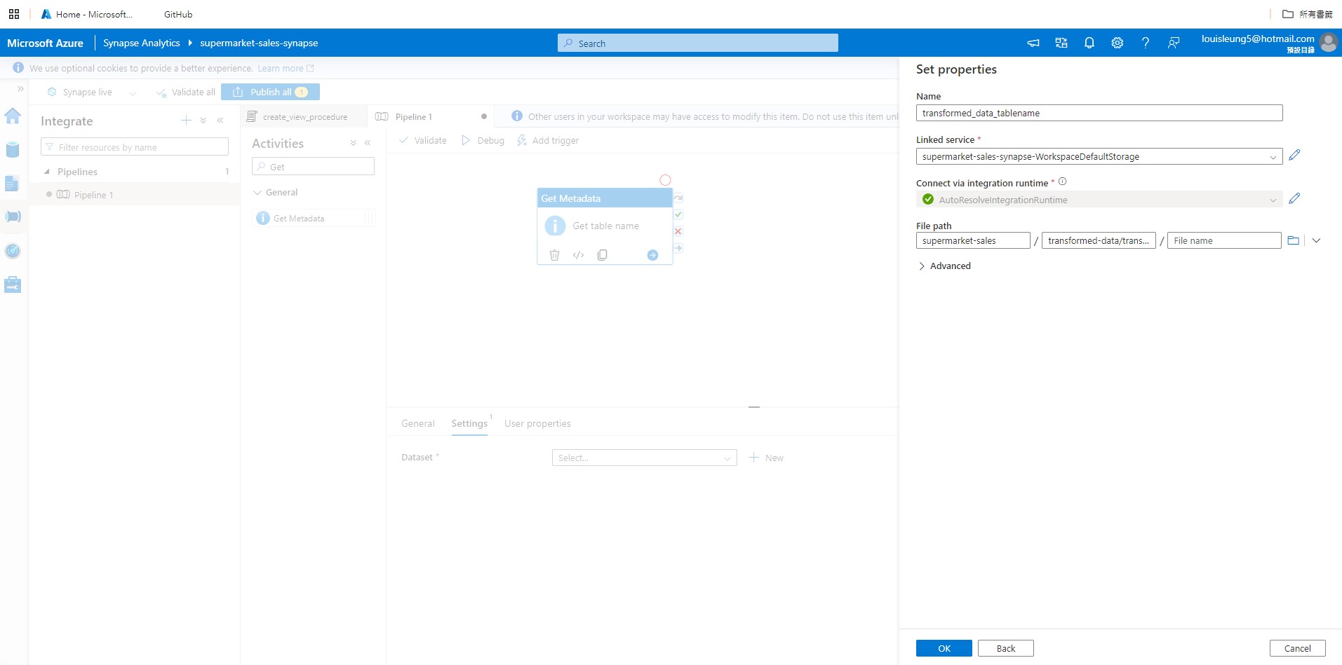1342x665 pixels.
Task: Click the Name input field
Action: (1098, 113)
